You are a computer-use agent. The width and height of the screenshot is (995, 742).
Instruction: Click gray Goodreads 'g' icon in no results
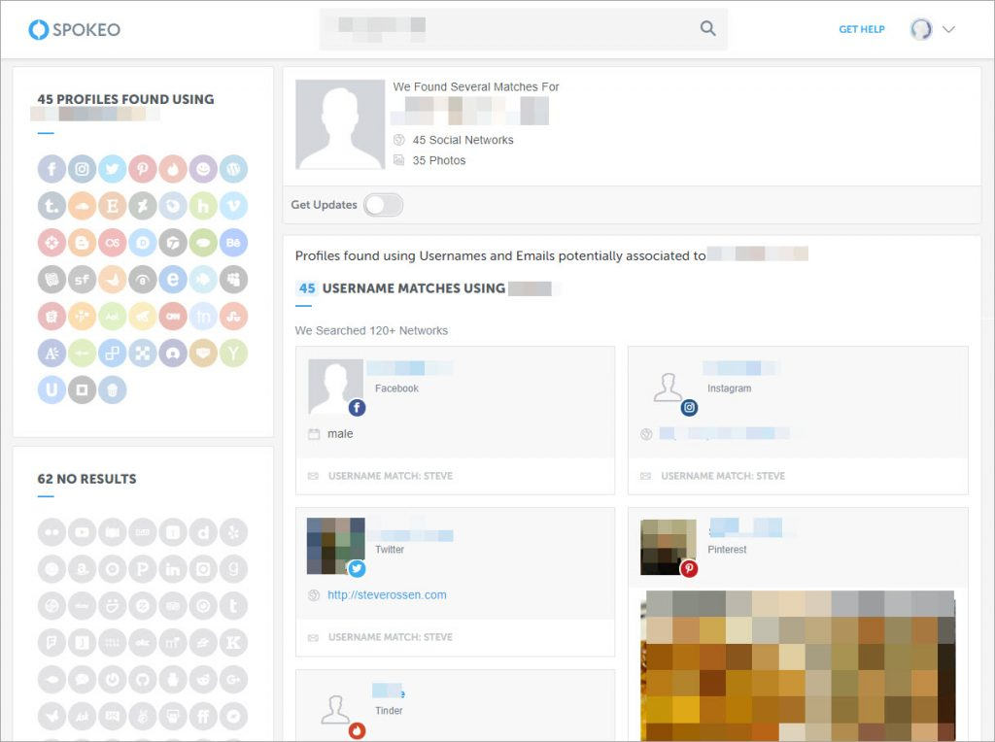point(233,569)
